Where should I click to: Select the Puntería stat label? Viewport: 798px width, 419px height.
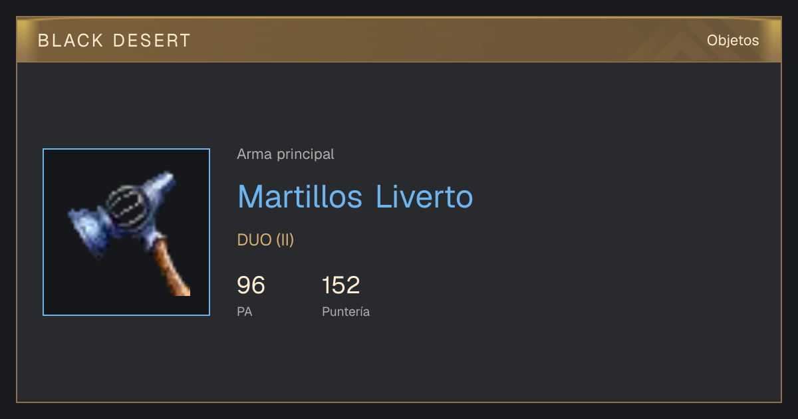point(346,312)
